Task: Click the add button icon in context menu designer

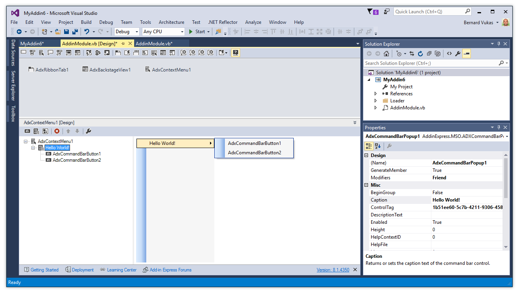Action: tap(27, 131)
